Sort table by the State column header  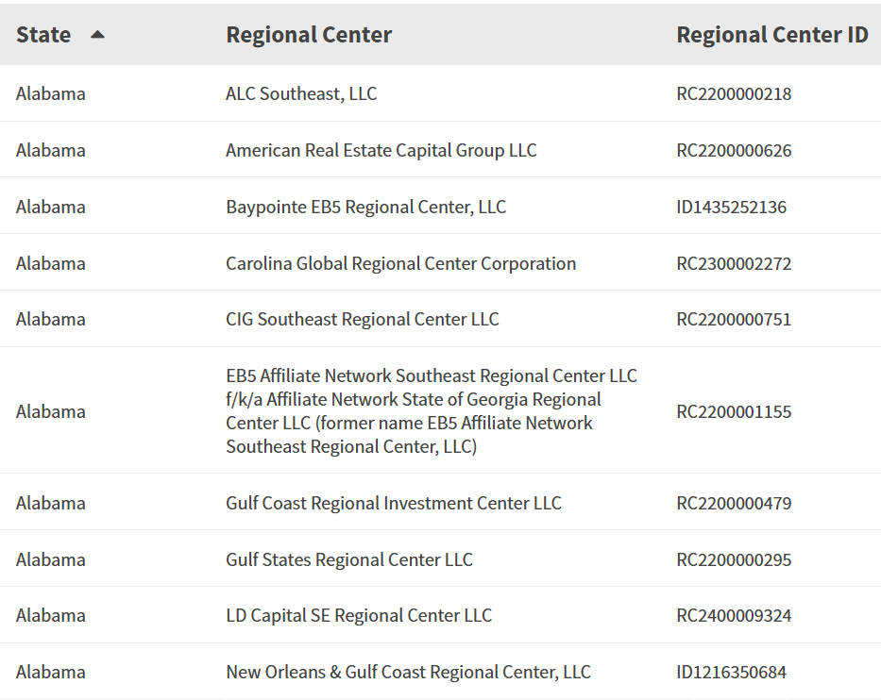(43, 35)
